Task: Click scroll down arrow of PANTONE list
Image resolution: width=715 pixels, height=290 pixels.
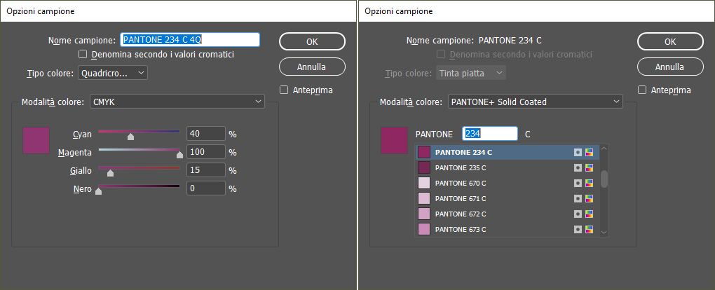Action: (x=604, y=233)
